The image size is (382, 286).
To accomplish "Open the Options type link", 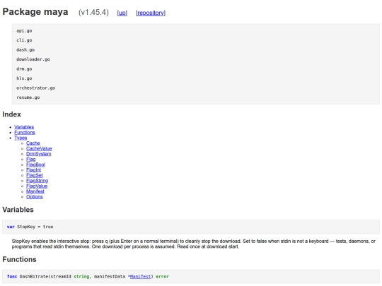I will (35, 196).
